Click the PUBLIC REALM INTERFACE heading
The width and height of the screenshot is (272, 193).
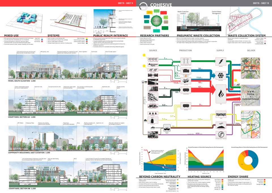110,36
